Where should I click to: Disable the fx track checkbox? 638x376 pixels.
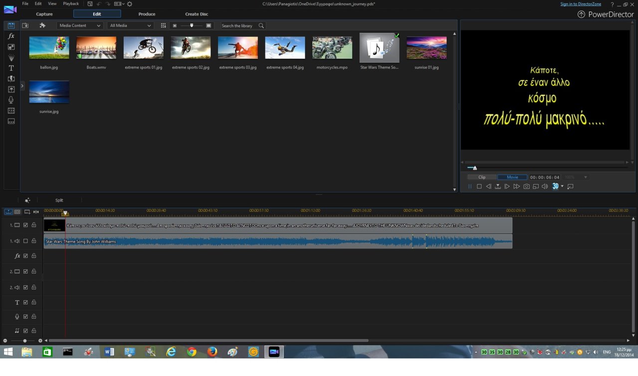coord(25,256)
